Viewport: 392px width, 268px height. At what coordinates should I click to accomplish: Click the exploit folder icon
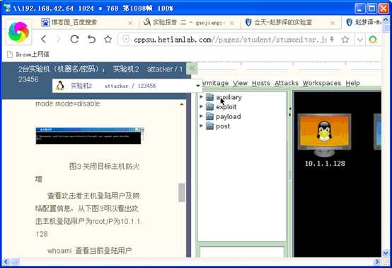point(209,106)
